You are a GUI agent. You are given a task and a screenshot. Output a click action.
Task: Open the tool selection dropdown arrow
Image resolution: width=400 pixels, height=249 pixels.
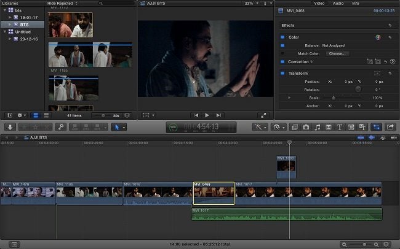[124, 128]
